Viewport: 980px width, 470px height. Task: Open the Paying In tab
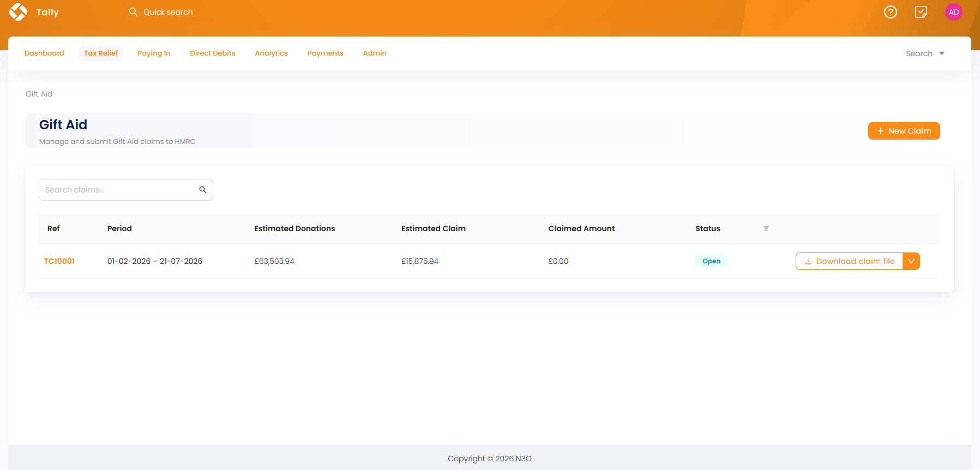point(154,53)
